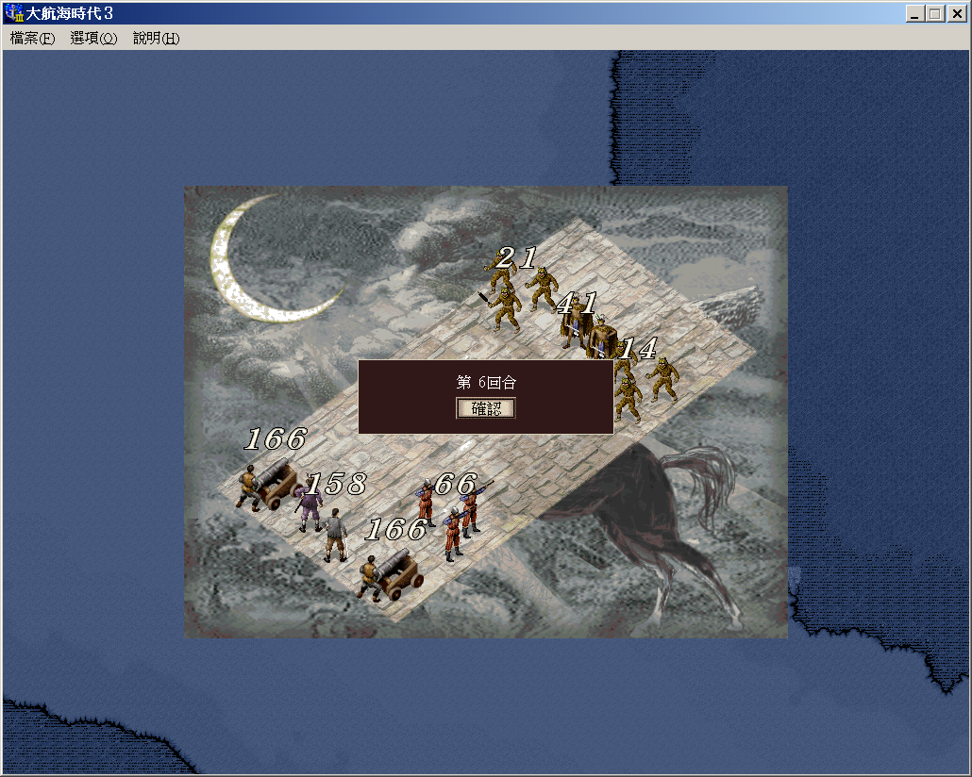This screenshot has width=972, height=777.
Task: Select the cannon unit under the upper-left 166 label
Action: [268, 484]
